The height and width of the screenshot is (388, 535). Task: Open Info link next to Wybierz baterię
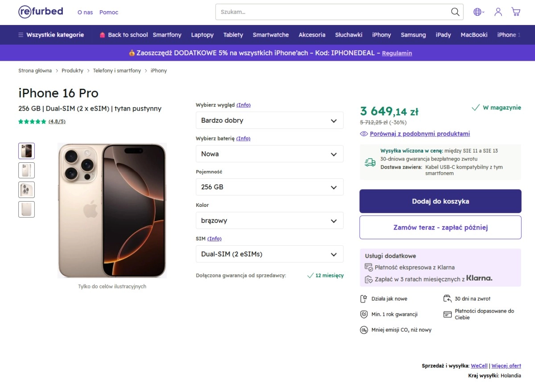click(243, 138)
